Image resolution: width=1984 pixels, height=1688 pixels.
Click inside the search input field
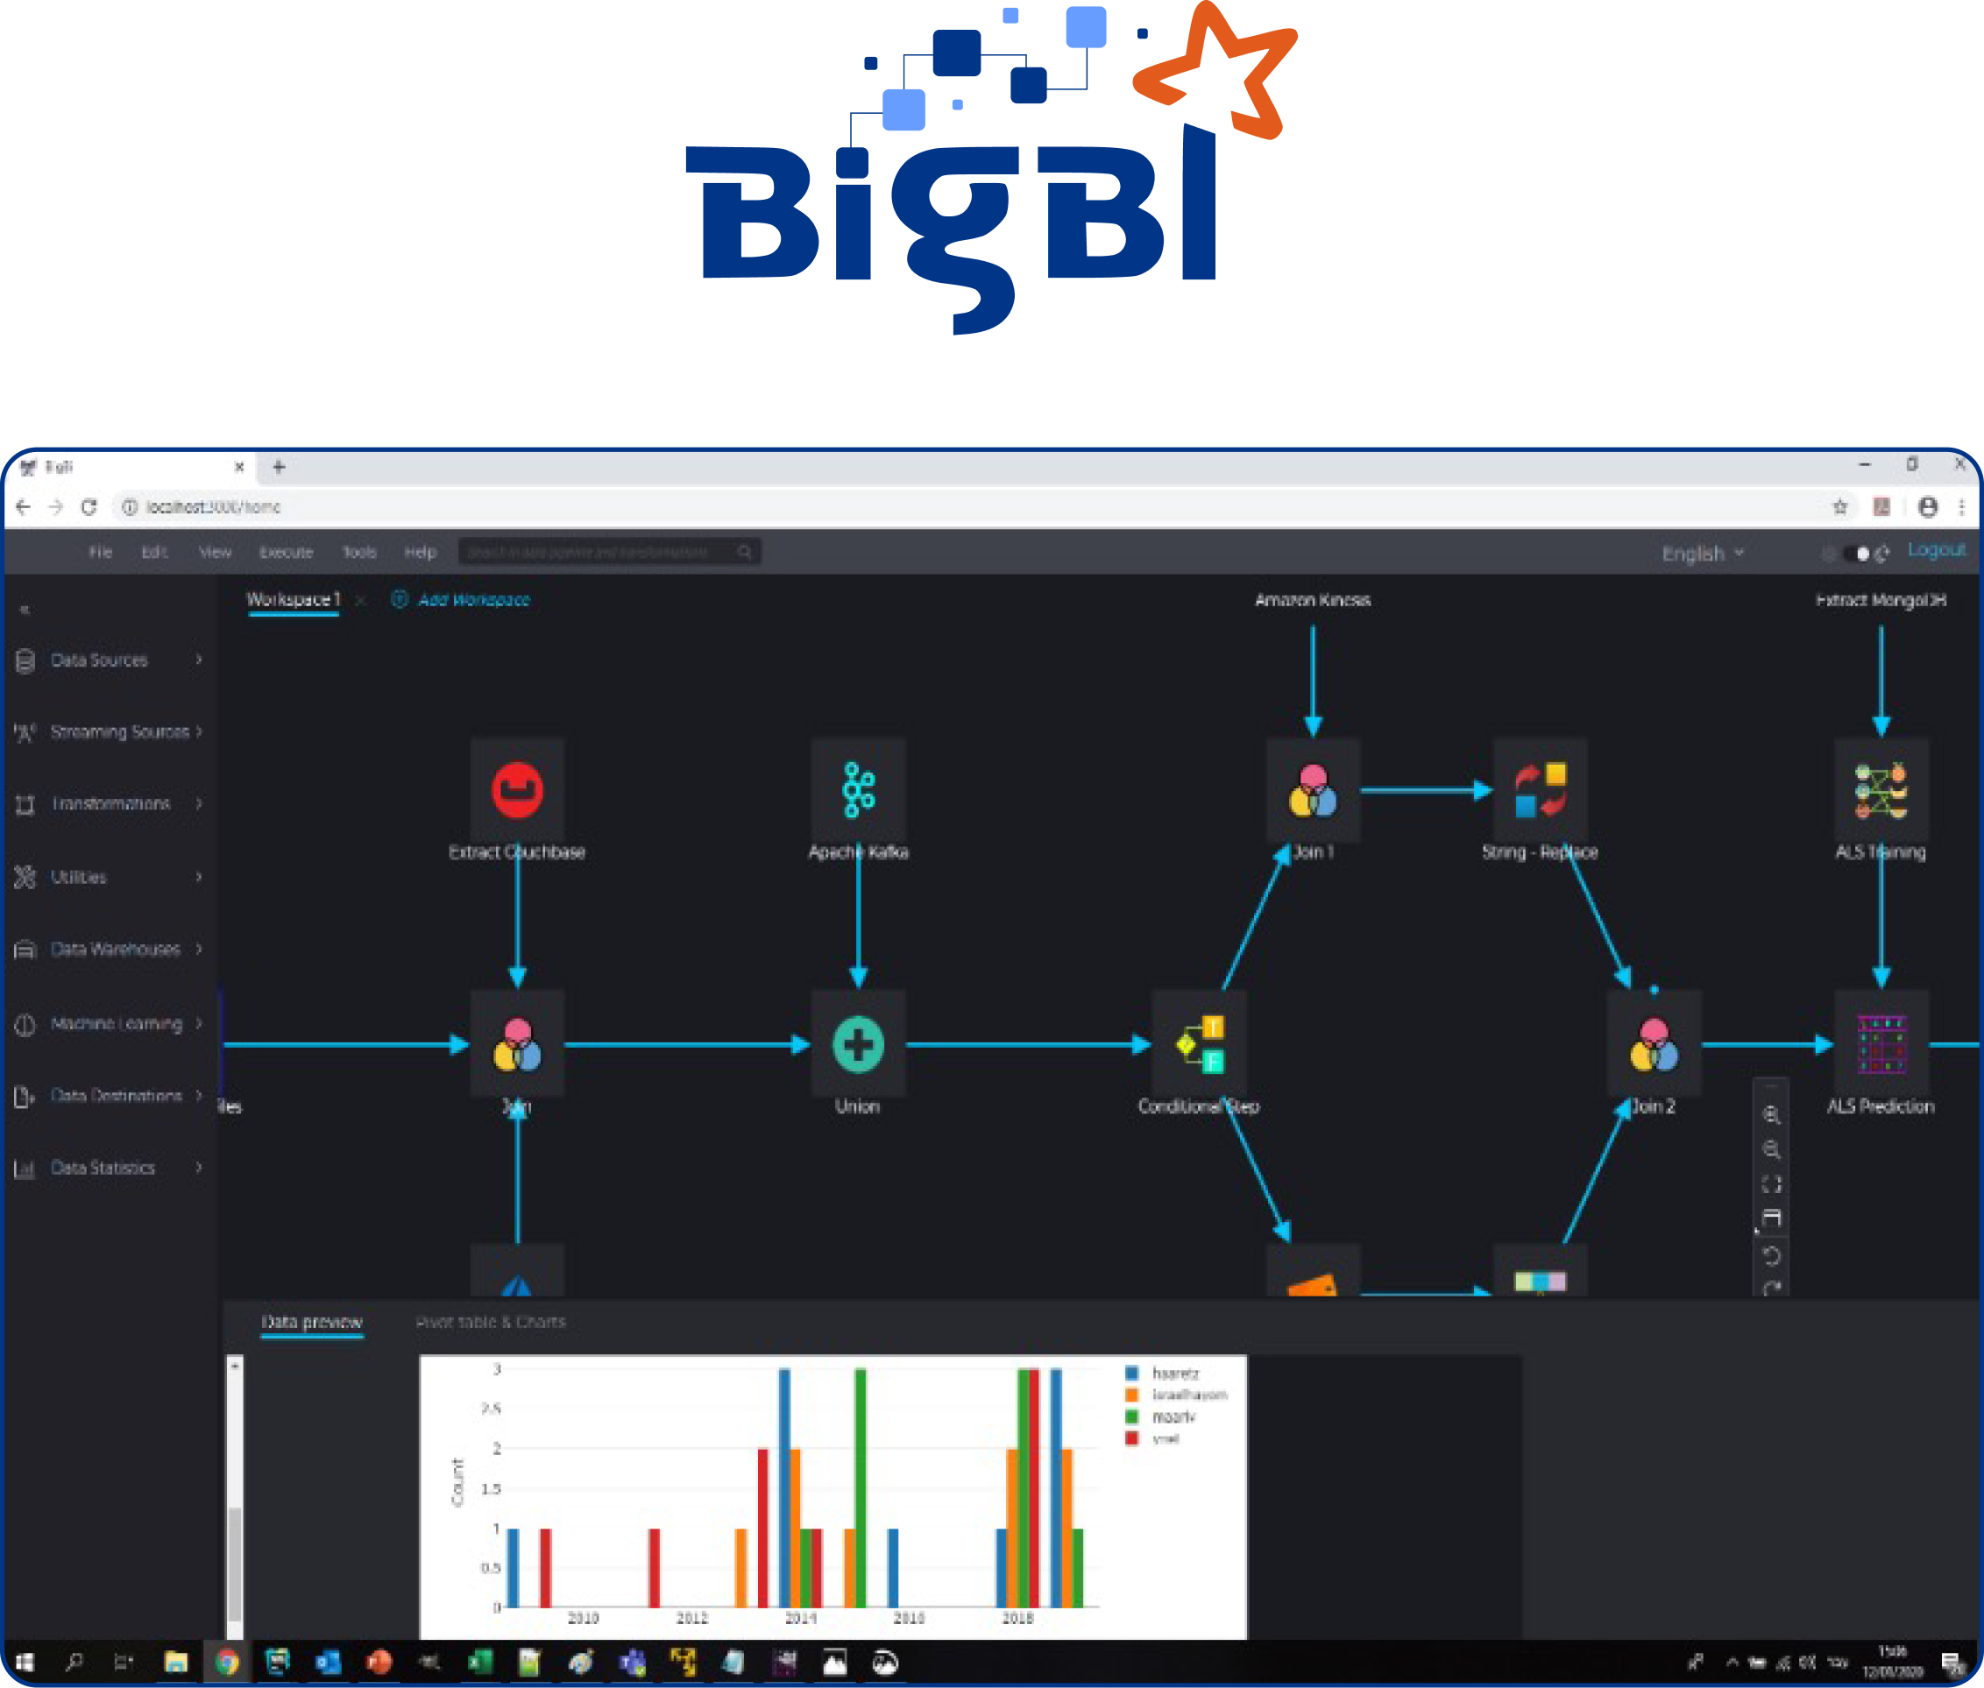603,552
